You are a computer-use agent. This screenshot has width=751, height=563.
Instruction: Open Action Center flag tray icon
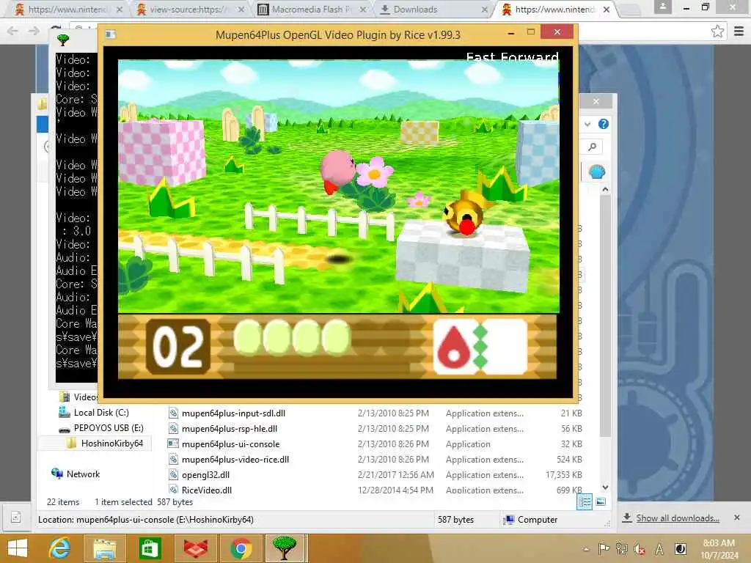(604, 549)
